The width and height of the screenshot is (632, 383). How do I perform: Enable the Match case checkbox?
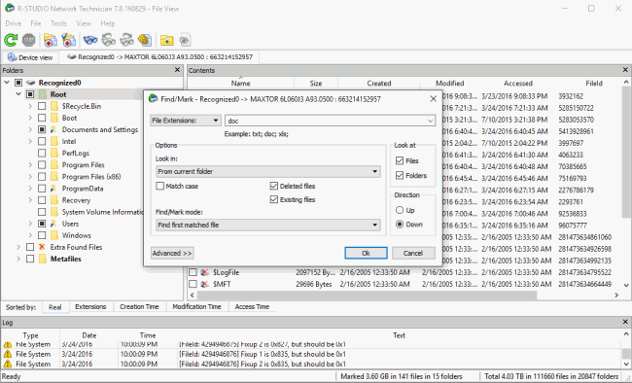tap(160, 186)
